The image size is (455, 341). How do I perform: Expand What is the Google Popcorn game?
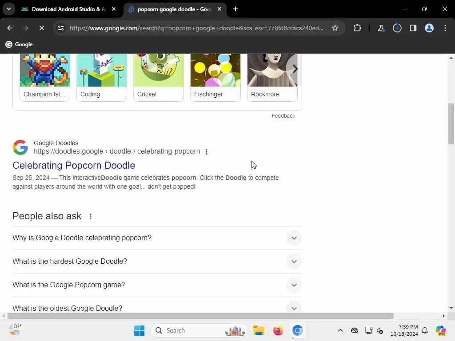pyautogui.click(x=157, y=285)
